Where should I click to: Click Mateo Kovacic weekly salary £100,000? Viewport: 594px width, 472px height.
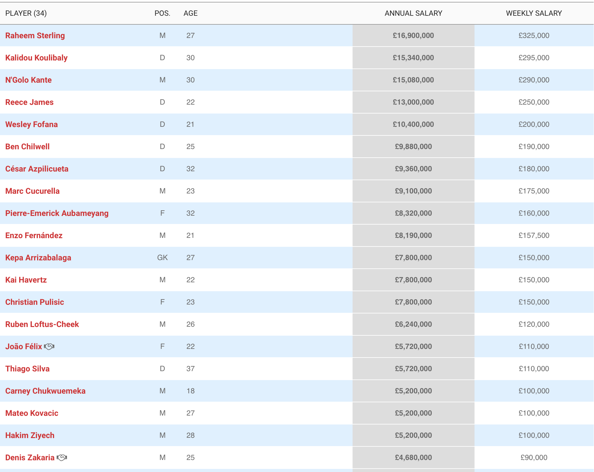point(534,413)
